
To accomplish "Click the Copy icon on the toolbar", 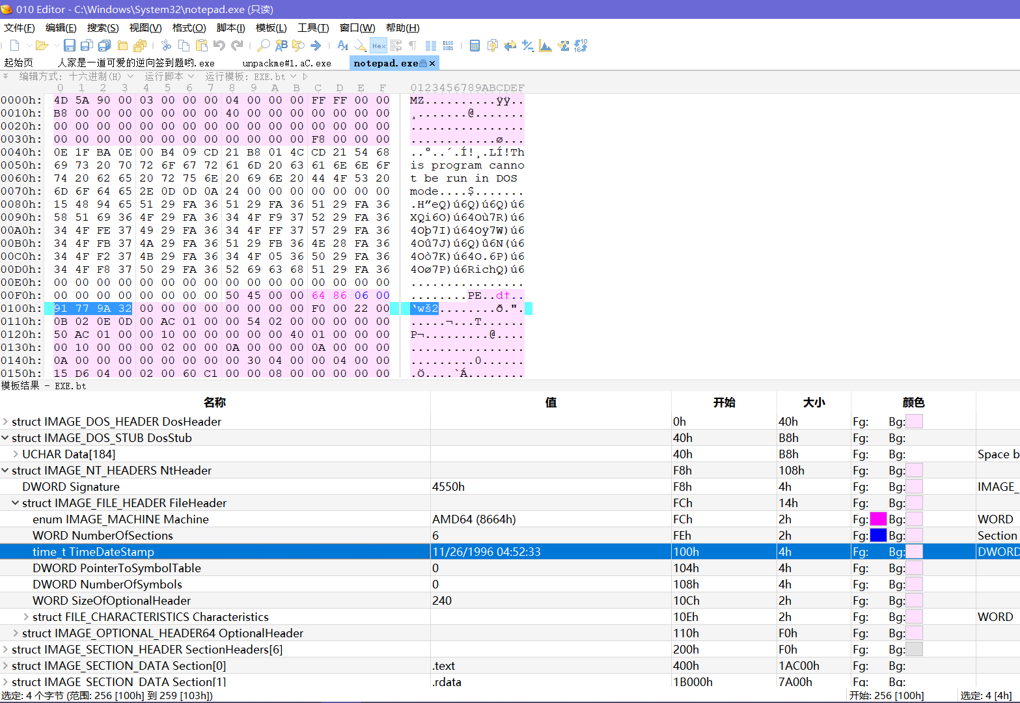I will (183, 45).
